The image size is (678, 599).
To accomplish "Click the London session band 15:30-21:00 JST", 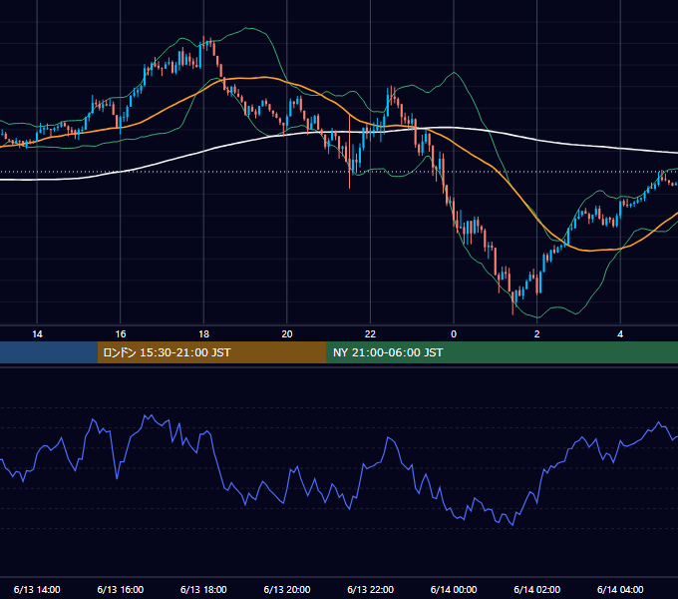I will 211,352.
